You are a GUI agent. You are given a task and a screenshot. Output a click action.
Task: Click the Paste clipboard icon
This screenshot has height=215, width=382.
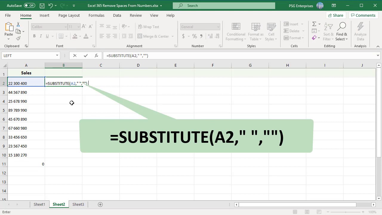coord(9,27)
